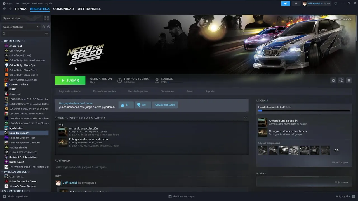The height and width of the screenshot is (201, 358).
Task: Click Añadir un producto
Action: 15,197
